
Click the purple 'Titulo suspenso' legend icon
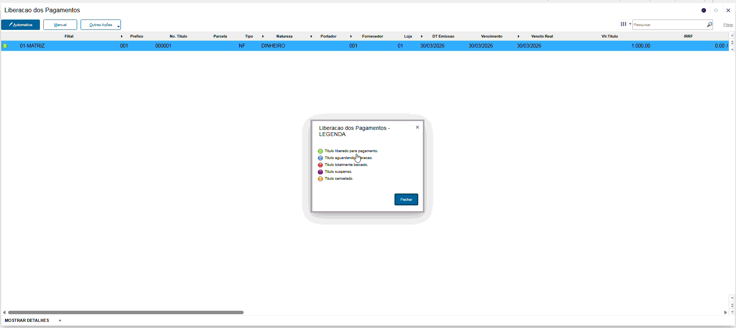[320, 172]
